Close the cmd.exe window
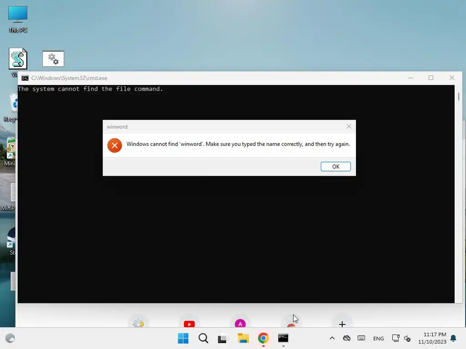The width and height of the screenshot is (466, 349). click(x=452, y=78)
